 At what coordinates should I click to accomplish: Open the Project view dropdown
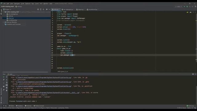point(7,10)
